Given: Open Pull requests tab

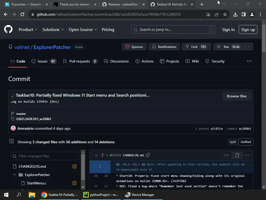Looking at the screenshot, I should 80,61.
